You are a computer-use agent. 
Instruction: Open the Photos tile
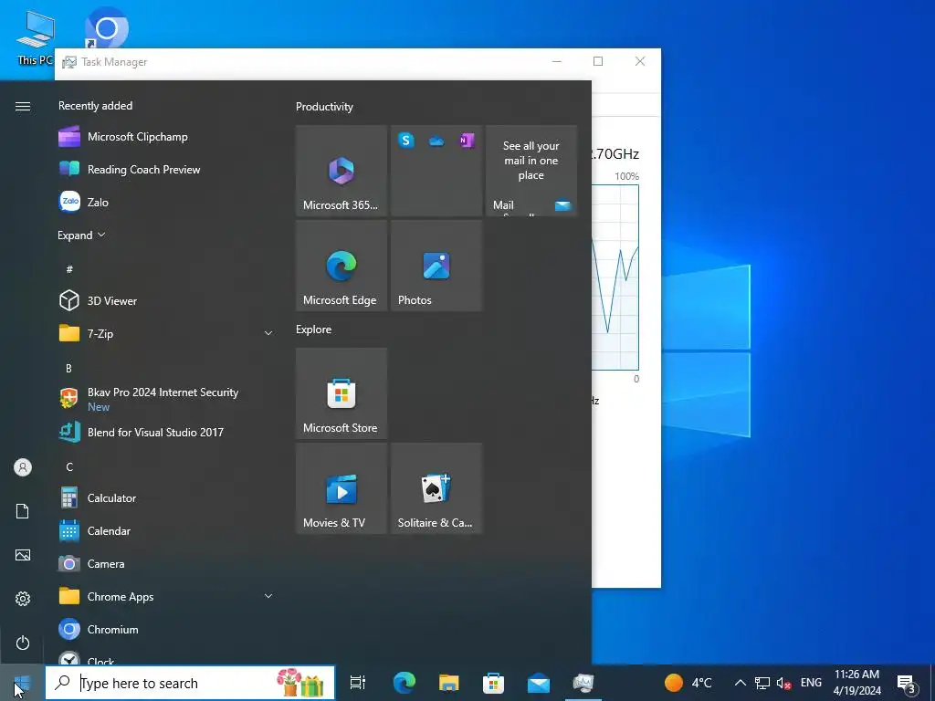[436, 266]
